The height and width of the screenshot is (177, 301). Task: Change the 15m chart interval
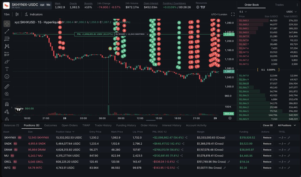point(7,14)
